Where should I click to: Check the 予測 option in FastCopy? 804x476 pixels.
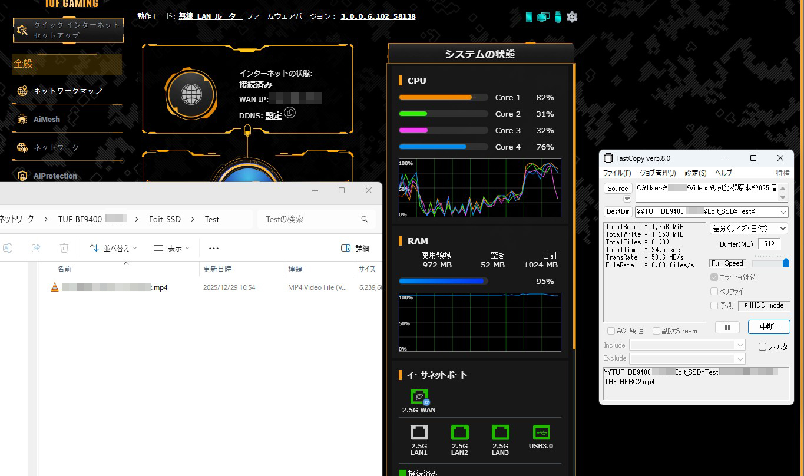(714, 306)
